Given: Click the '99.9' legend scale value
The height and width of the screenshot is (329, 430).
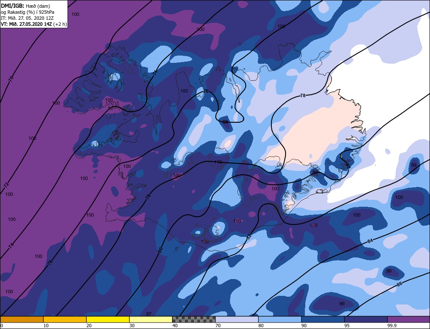Looking at the screenshot, I should pyautogui.click(x=392, y=326).
